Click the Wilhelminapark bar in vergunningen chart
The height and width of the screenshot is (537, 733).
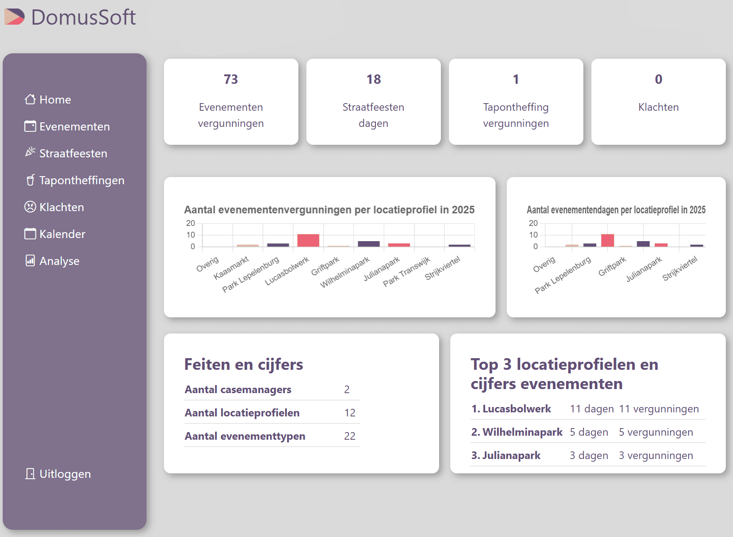(369, 244)
